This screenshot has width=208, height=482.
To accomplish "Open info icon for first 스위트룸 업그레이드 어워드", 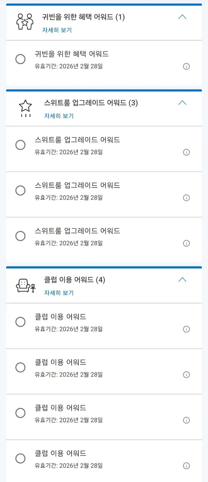I will pyautogui.click(x=186, y=152).
